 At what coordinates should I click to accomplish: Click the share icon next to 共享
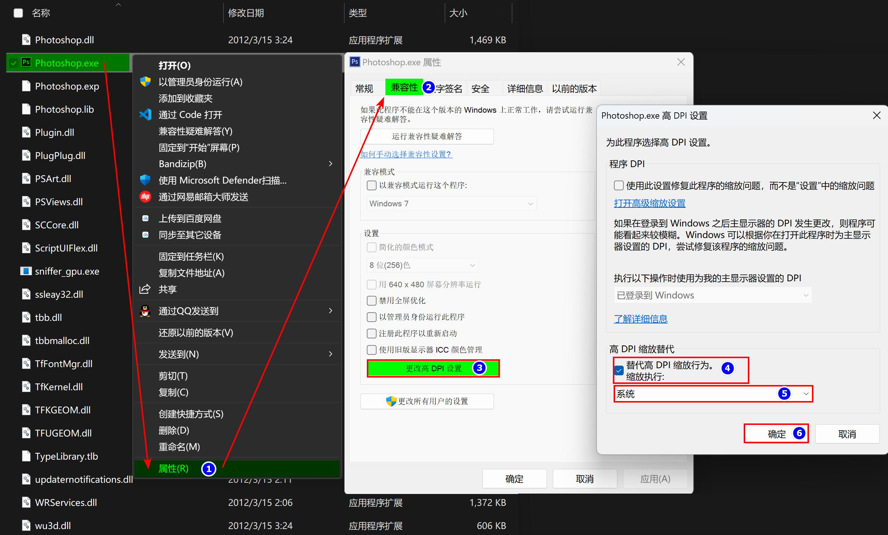pyautogui.click(x=145, y=289)
